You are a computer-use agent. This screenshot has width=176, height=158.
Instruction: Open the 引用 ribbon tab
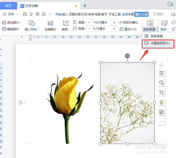click(x=84, y=14)
